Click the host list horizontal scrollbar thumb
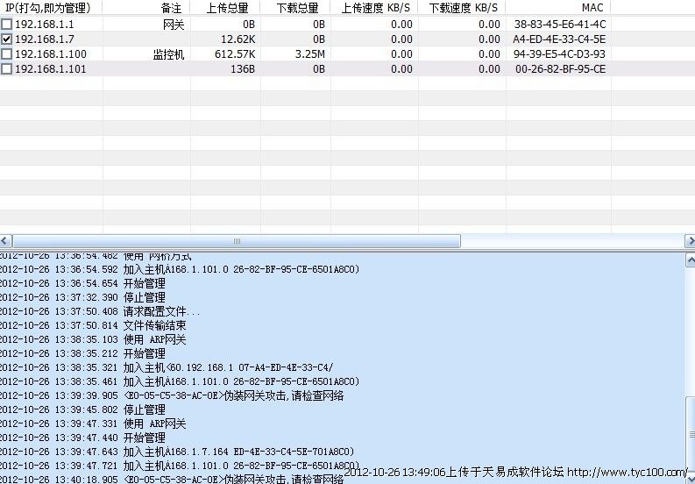The image size is (695, 484). tap(237, 241)
